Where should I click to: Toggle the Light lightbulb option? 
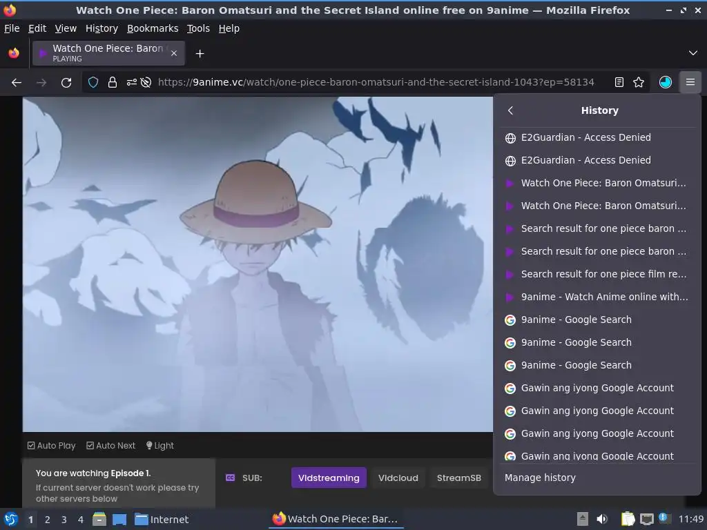[x=159, y=445]
